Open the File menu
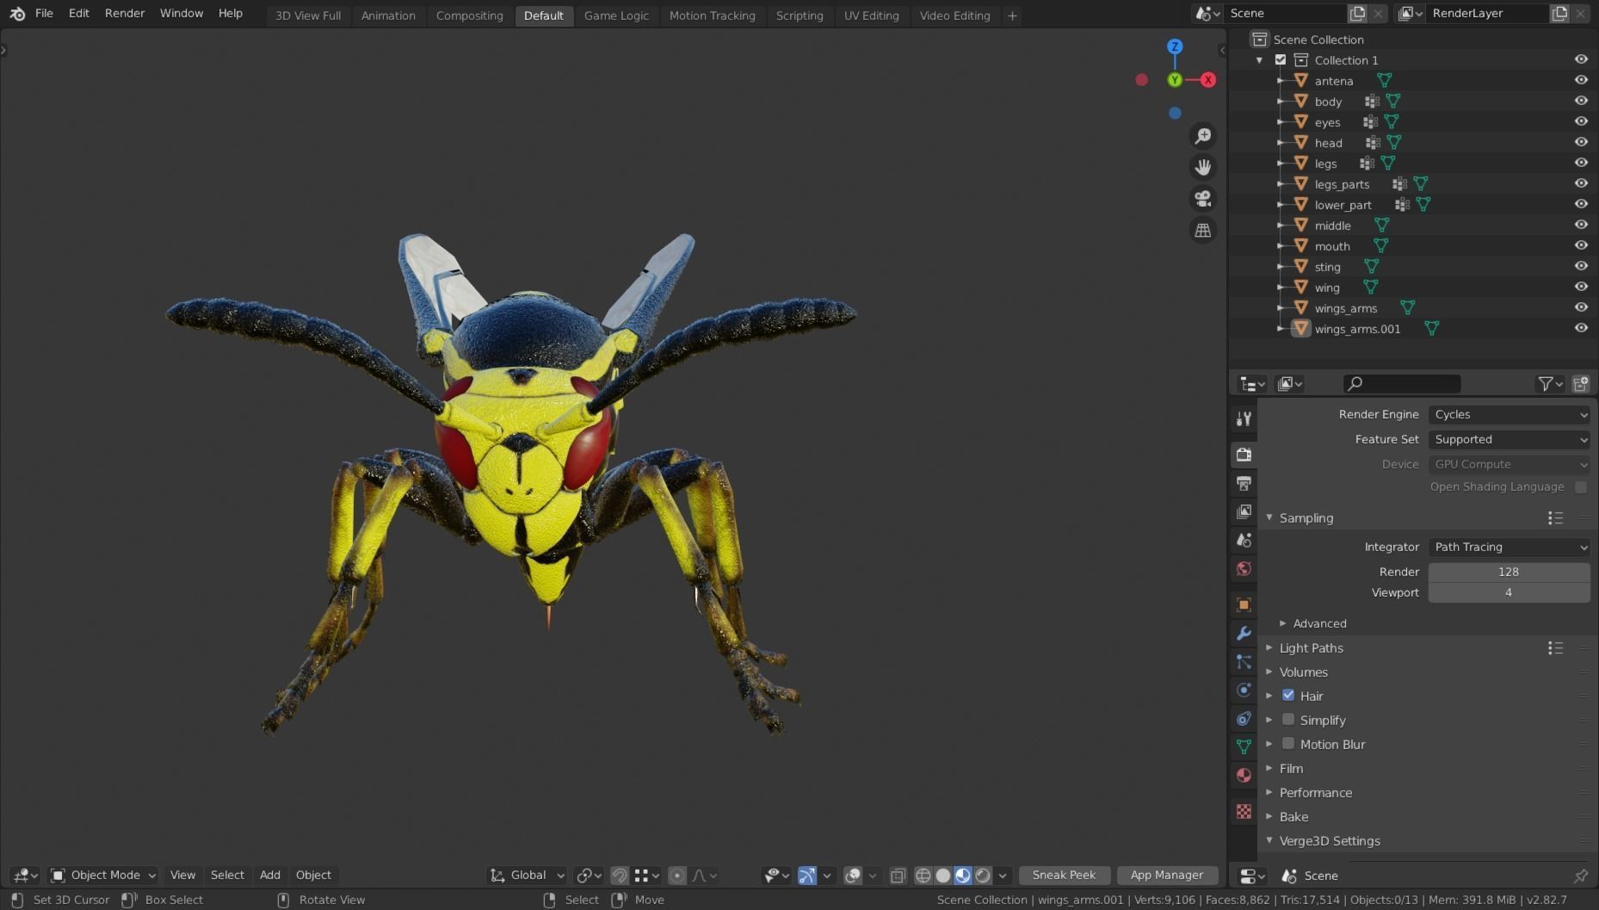Screen dimensions: 1599x910 pos(44,14)
